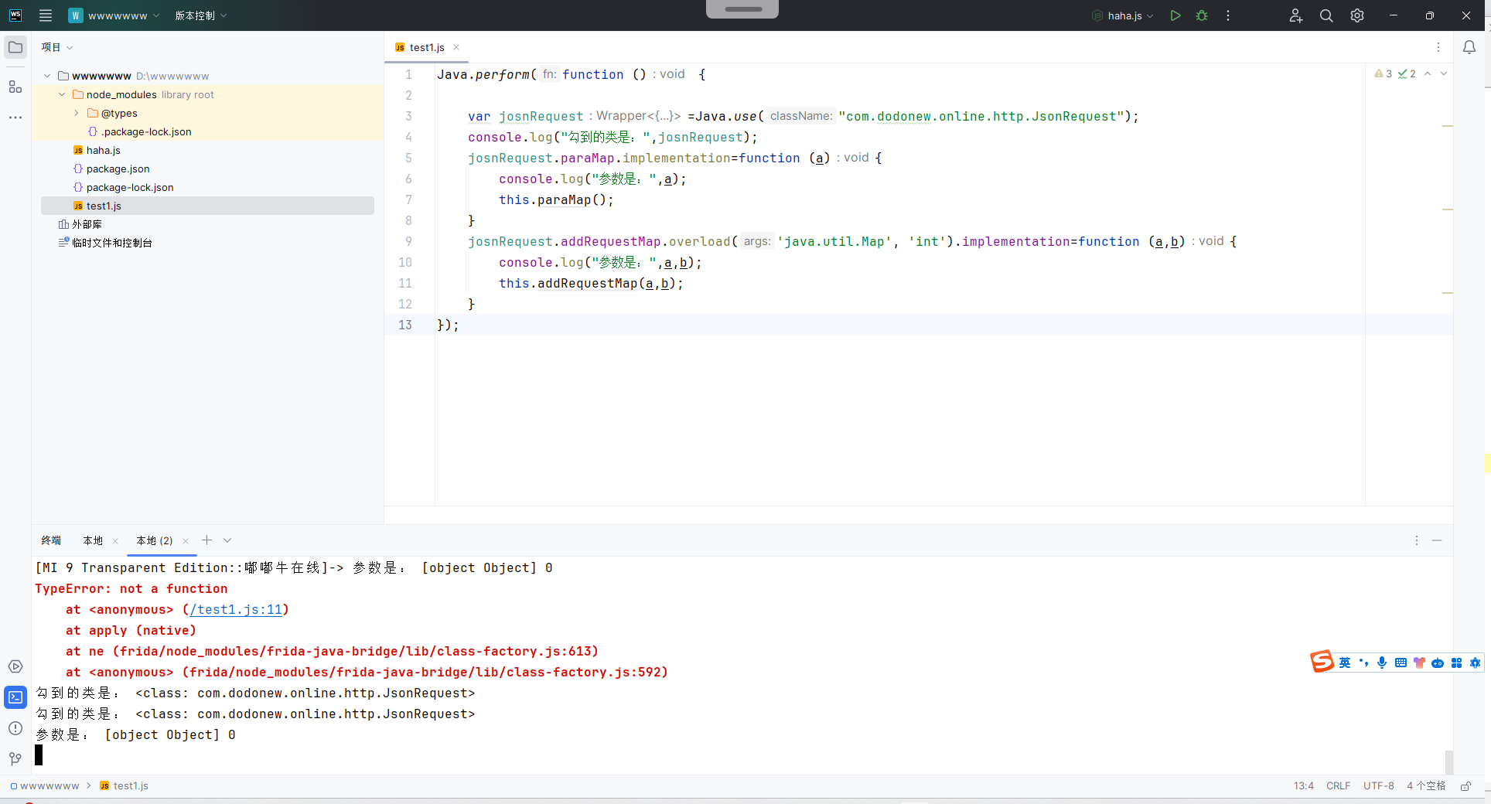The width and height of the screenshot is (1491, 804).
Task: Select the test1.js editor tab
Action: 427,47
